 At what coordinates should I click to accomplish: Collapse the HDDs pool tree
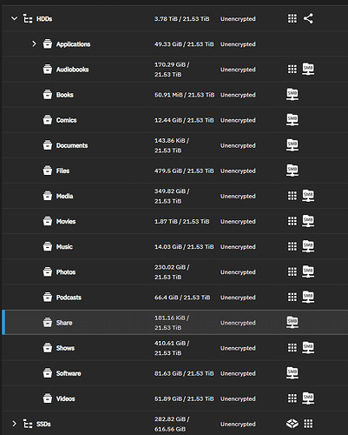click(14, 19)
